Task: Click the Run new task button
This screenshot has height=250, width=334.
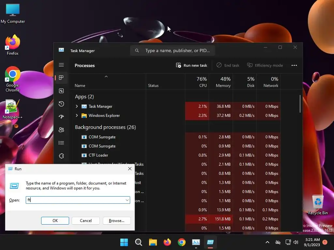Action: click(x=191, y=65)
